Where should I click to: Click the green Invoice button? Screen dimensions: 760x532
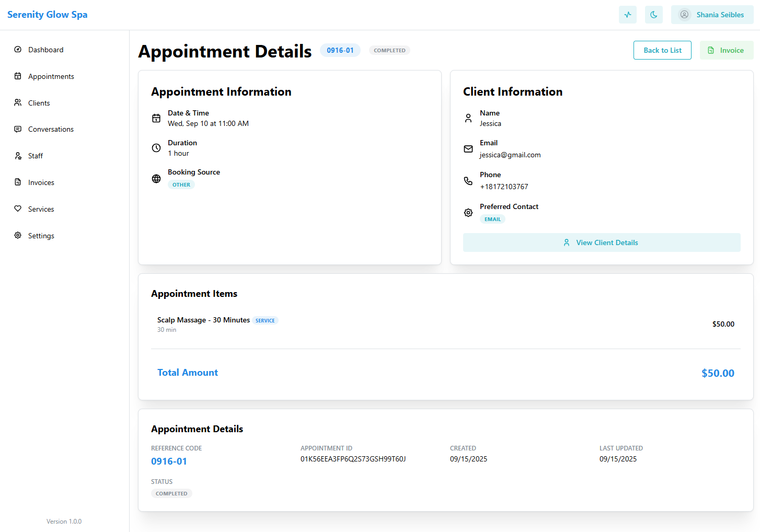coord(726,50)
